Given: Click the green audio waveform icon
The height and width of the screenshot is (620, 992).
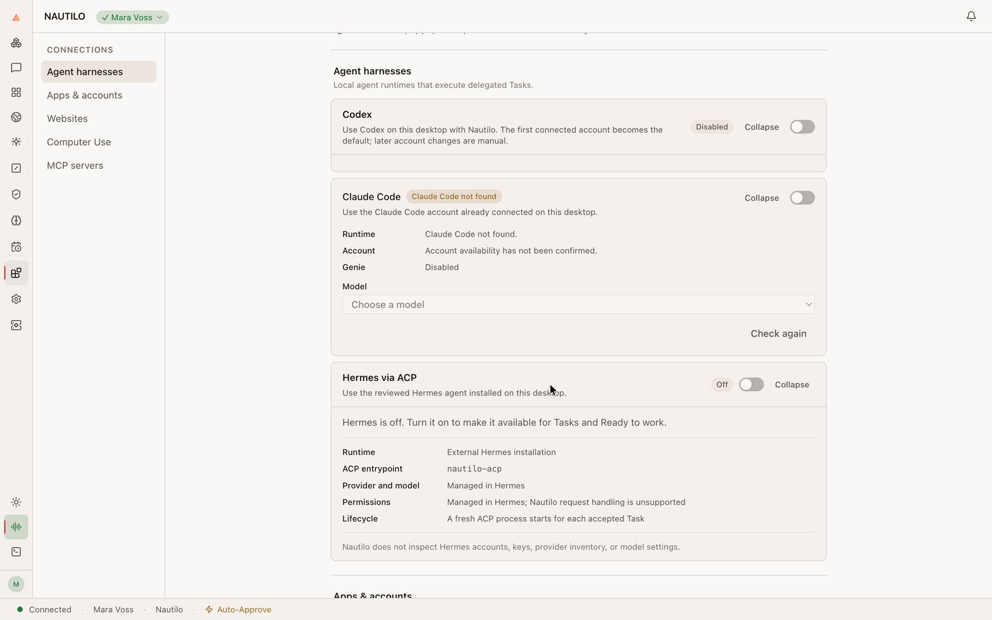Looking at the screenshot, I should 16,527.
